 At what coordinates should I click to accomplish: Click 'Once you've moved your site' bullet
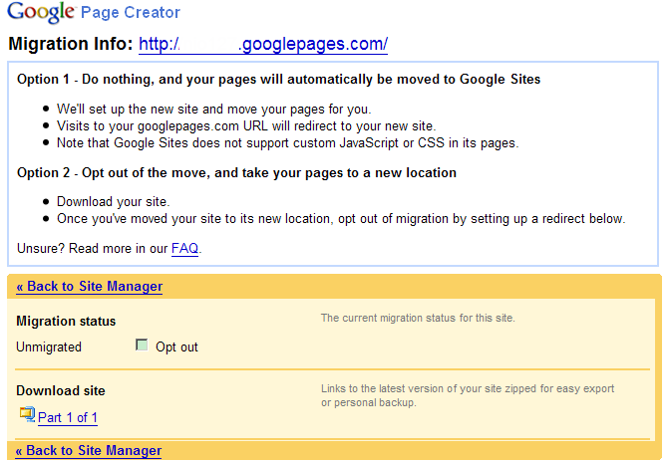pyautogui.click(x=341, y=219)
